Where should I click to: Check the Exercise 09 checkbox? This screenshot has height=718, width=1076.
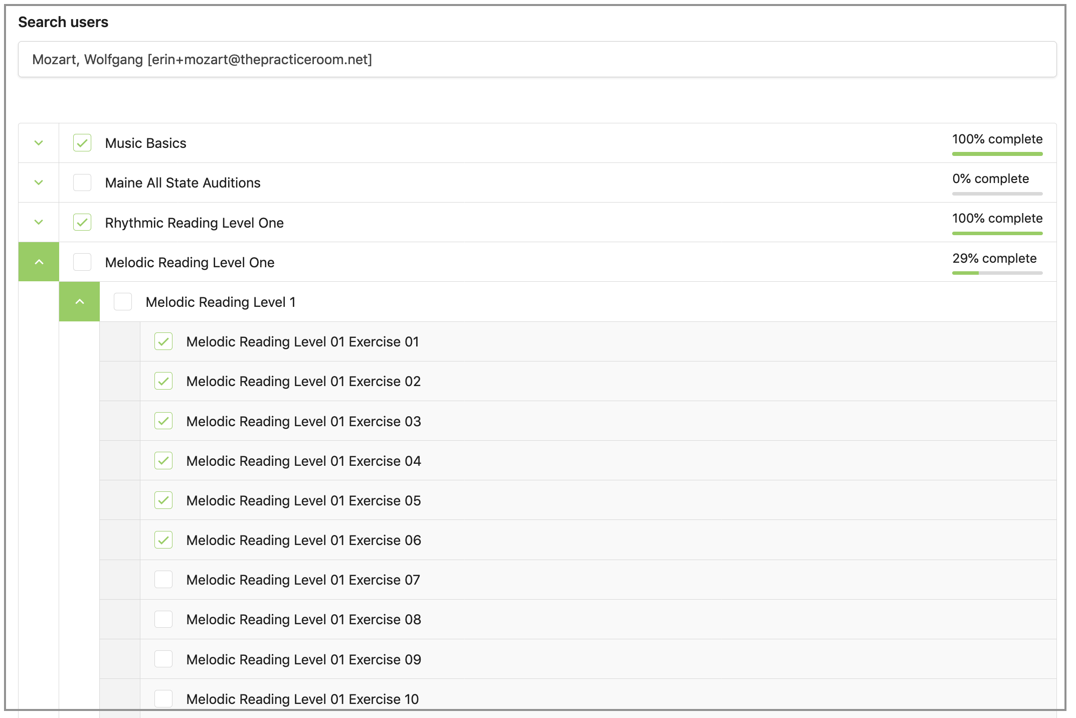(x=163, y=659)
